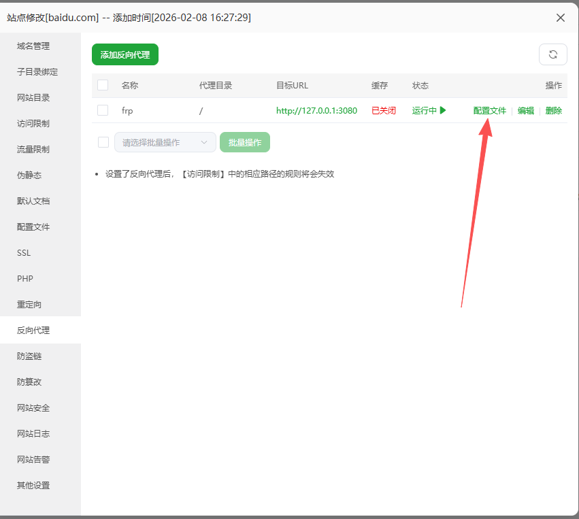
Task: Click 编辑 for the frp proxy
Action: coord(526,110)
